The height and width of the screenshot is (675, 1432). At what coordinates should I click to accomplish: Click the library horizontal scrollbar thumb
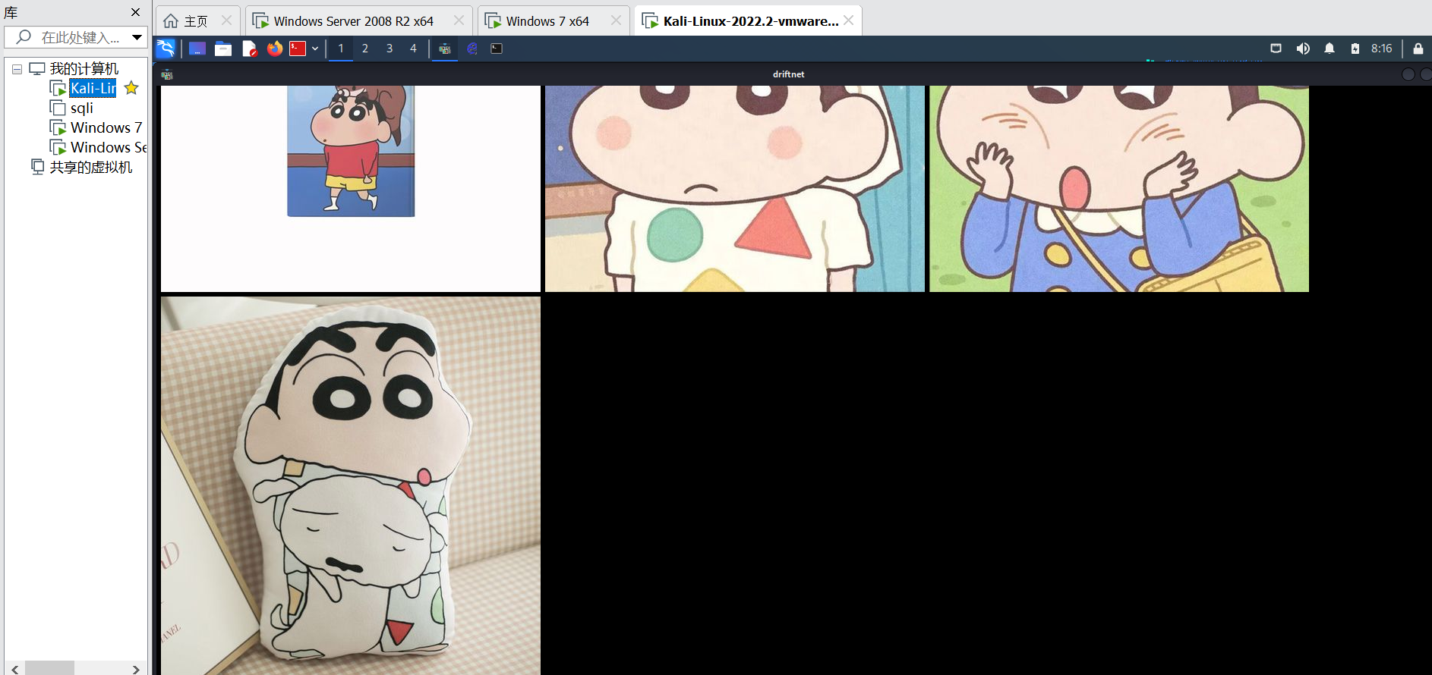pos(50,669)
